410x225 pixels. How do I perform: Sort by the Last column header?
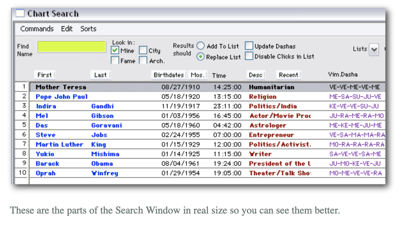pos(100,75)
